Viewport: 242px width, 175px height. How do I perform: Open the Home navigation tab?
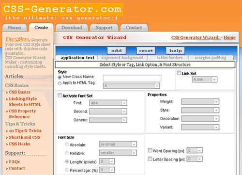pos(15,28)
